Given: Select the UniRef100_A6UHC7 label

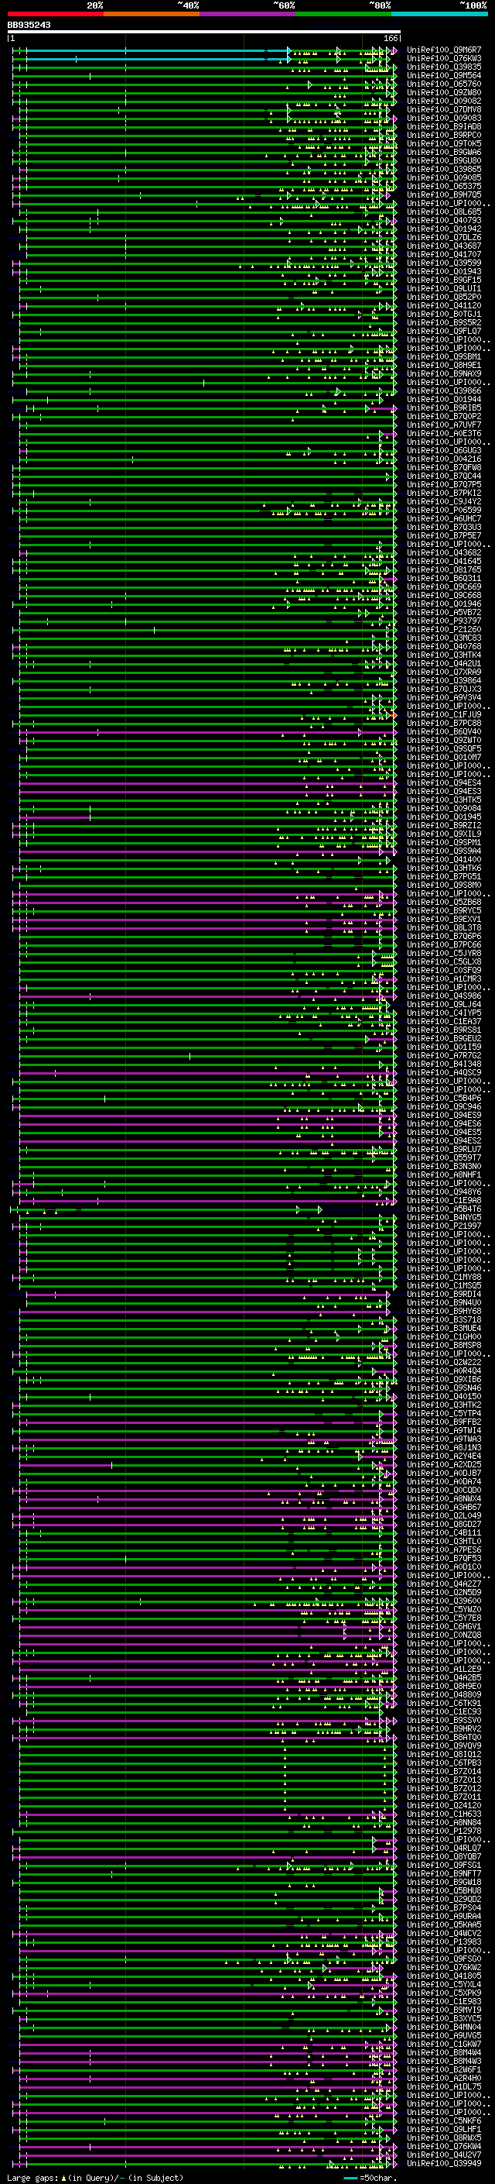Looking at the screenshot, I should click(x=444, y=518).
